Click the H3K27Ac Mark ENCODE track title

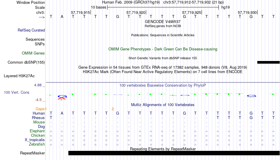163,72
